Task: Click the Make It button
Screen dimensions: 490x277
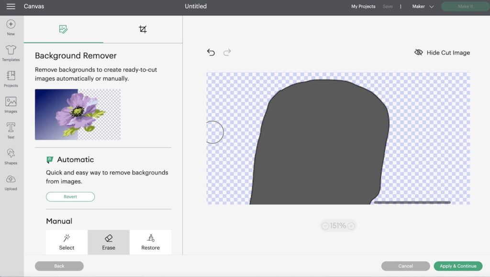Action: [x=465, y=6]
